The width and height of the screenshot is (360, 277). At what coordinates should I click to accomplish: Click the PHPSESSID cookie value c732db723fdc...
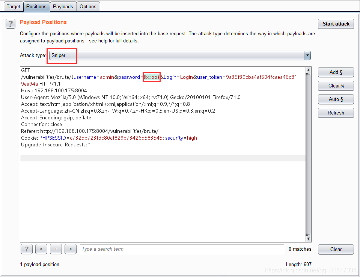click(x=116, y=138)
